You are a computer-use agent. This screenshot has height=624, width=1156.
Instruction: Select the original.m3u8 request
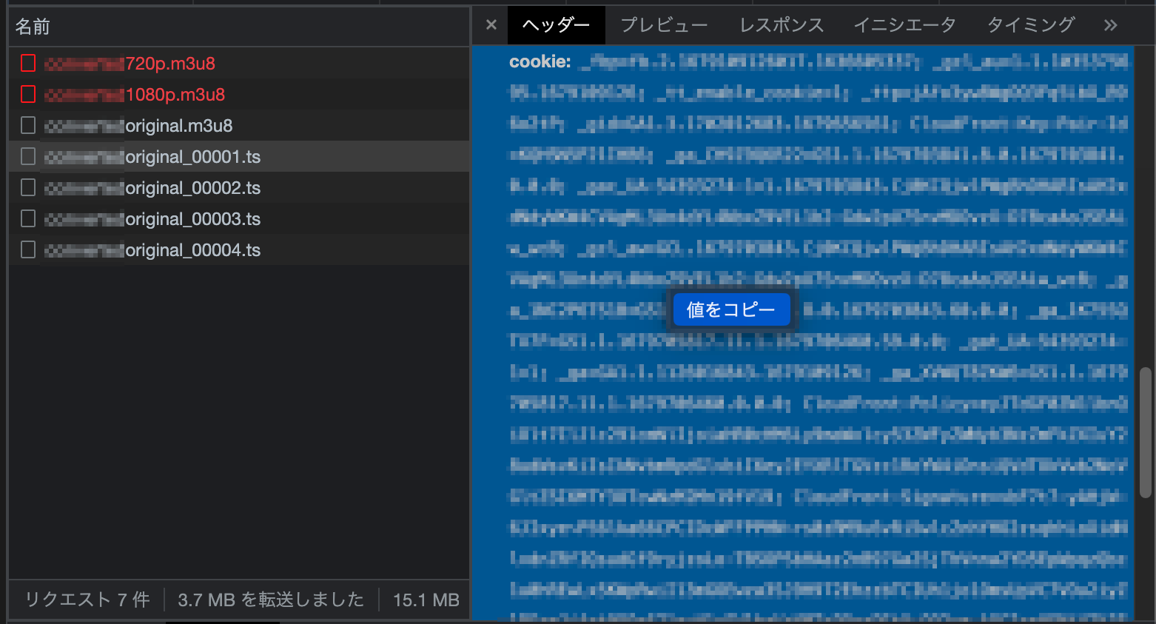coord(239,126)
